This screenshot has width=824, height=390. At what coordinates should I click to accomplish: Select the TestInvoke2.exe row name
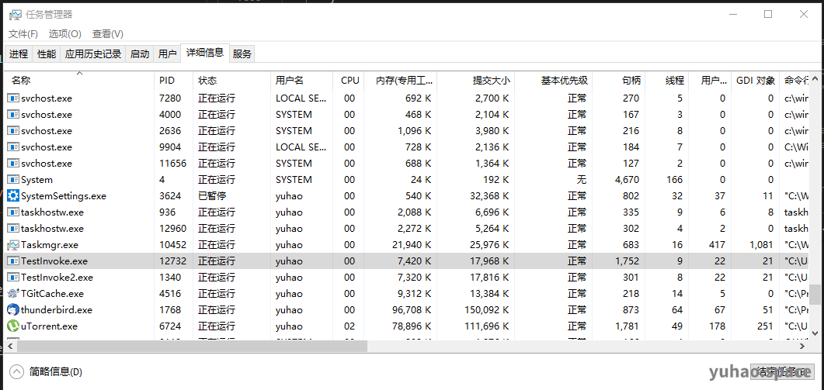57,277
